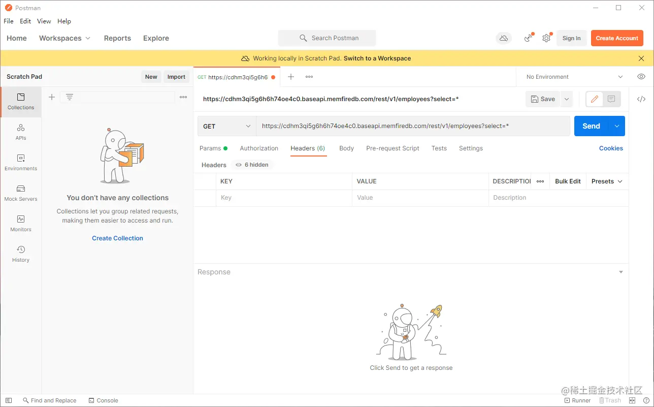Click Switch to a Workspace link

click(x=377, y=58)
